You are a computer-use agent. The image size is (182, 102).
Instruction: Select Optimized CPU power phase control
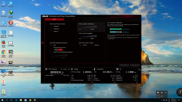coord(51,29)
